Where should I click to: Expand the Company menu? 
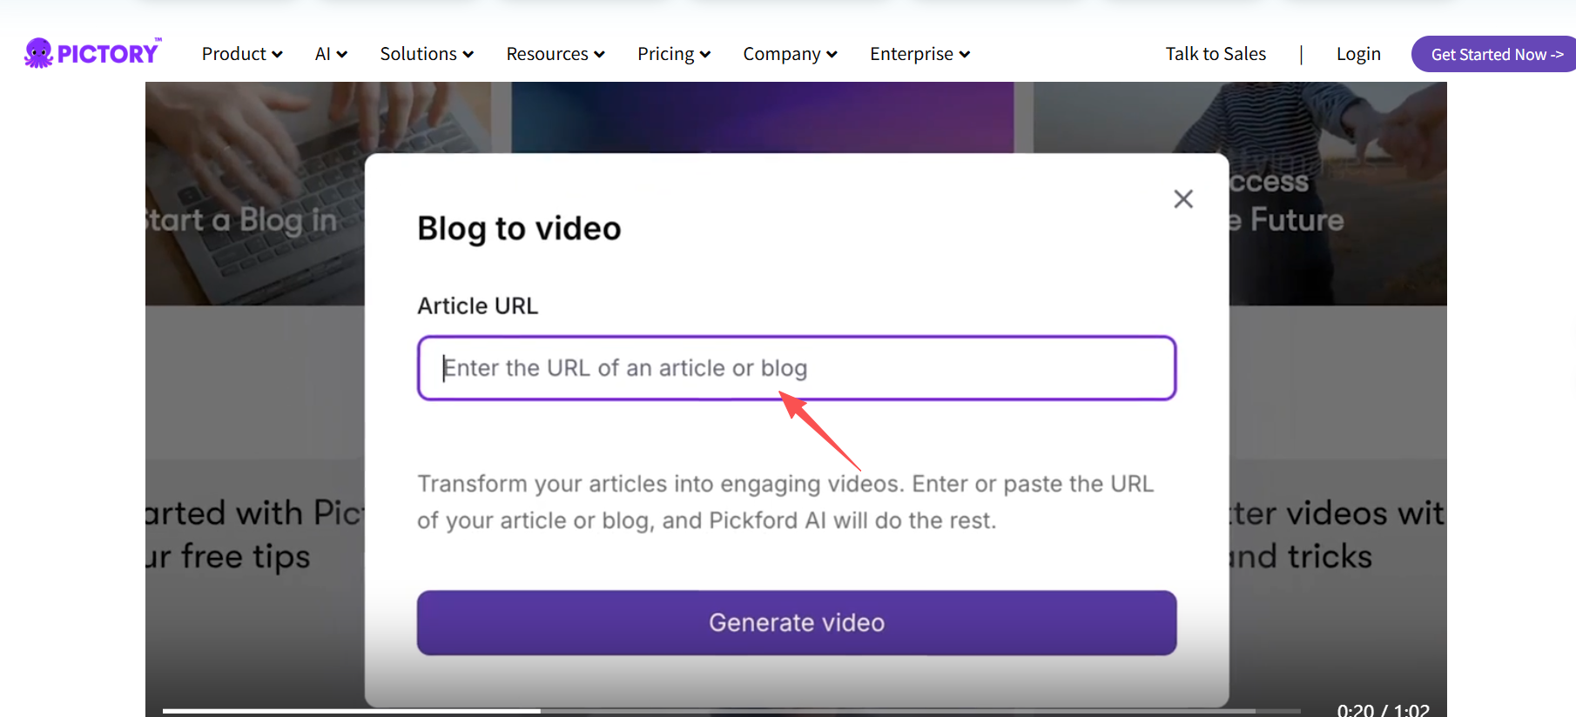pyautogui.click(x=790, y=54)
